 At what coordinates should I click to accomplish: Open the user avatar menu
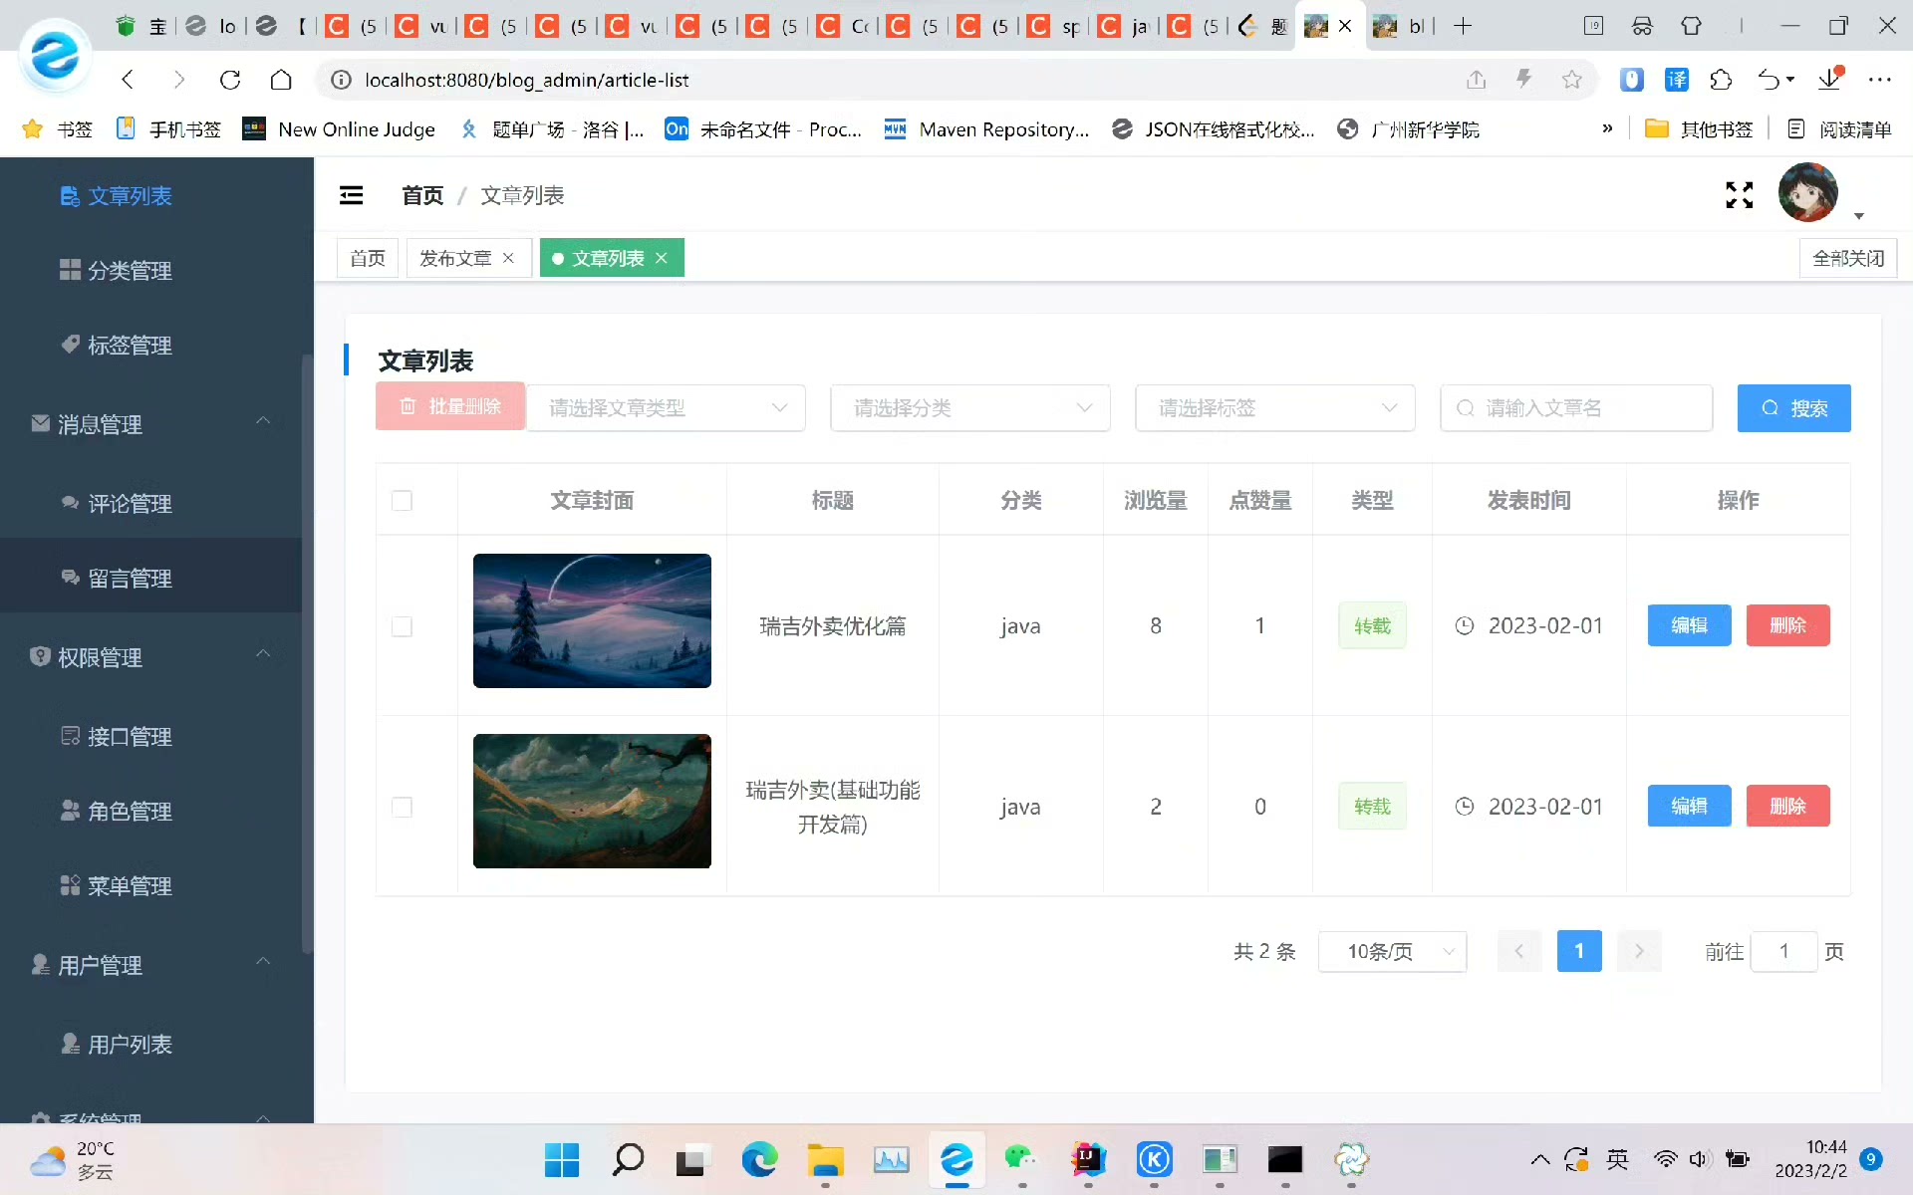1808,193
